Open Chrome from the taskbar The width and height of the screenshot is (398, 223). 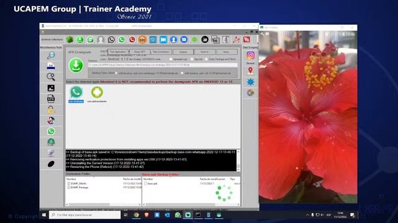[136, 215]
